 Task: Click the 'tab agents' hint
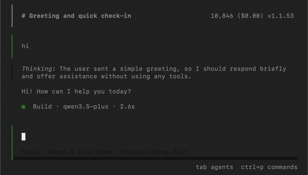click(x=214, y=167)
